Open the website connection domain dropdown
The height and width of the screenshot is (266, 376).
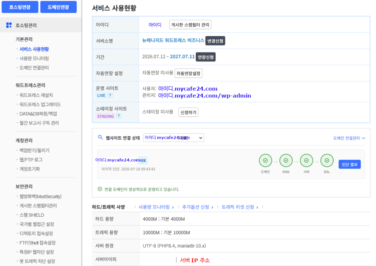tap(173, 138)
